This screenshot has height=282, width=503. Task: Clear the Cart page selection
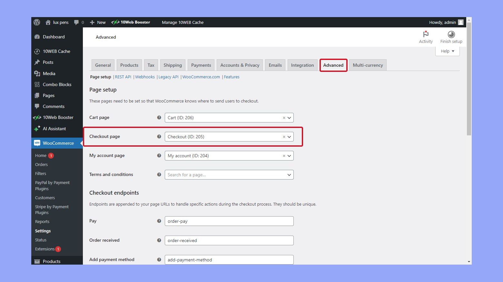coord(284,118)
